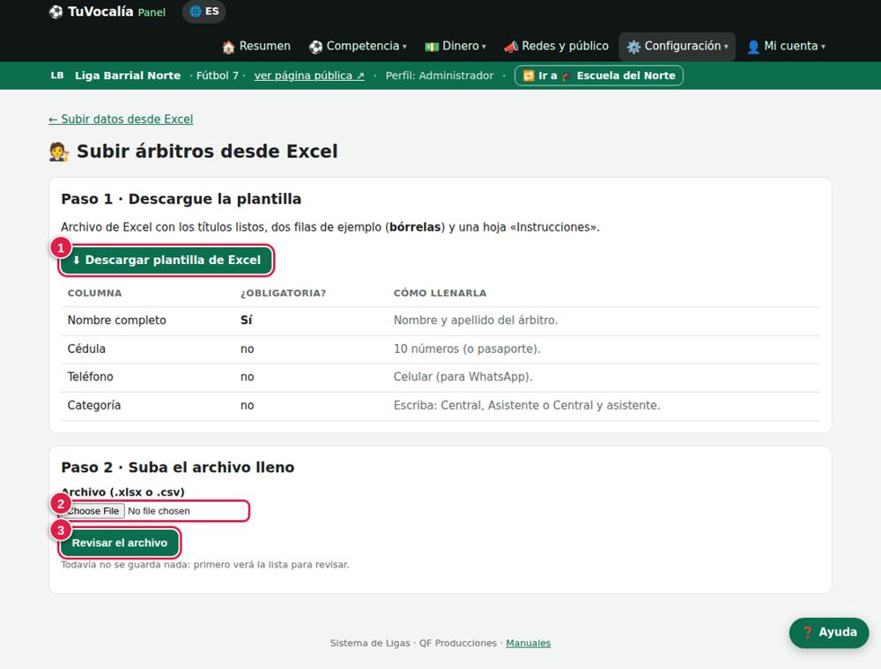Click the 'Perfil: Administrador' text
Viewport: 881px width, 669px height.
tap(440, 75)
